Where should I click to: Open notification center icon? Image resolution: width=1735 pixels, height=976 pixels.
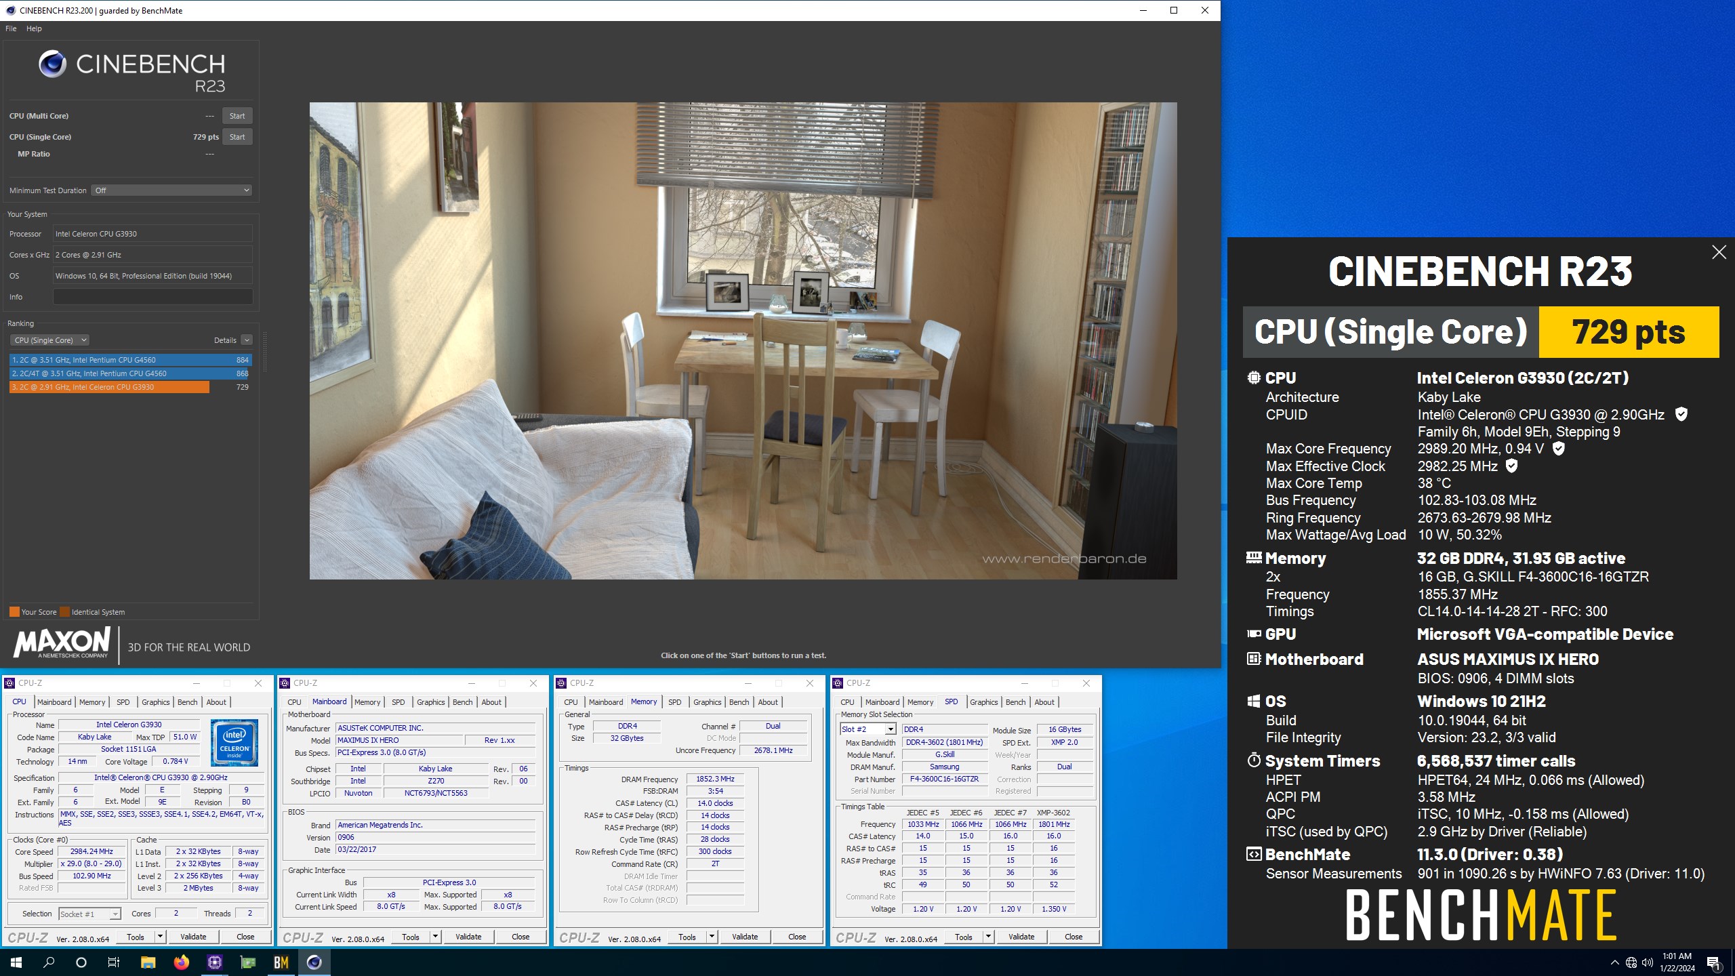coord(1714,962)
